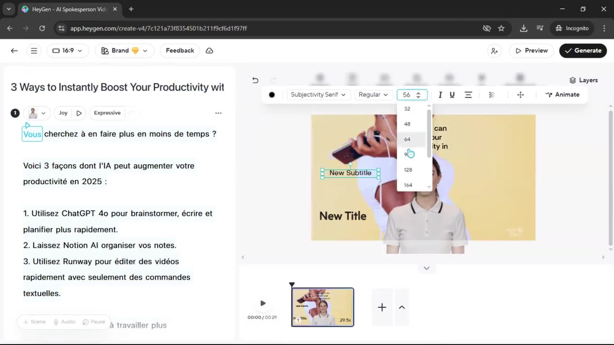Open the Regular font weight dropdown

[x=373, y=95]
